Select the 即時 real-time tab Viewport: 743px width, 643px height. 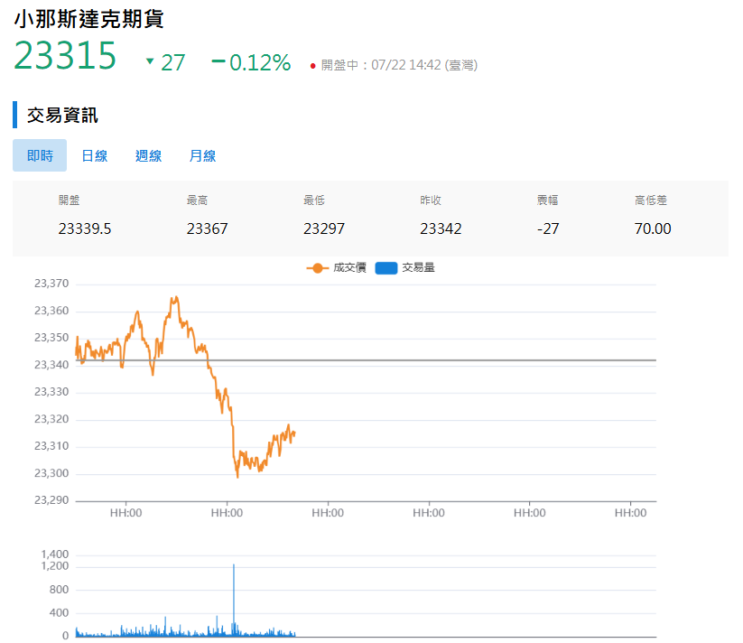pos(40,155)
